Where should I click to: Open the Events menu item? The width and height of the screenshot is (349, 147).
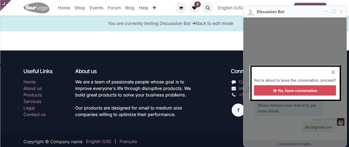[x=96, y=8]
